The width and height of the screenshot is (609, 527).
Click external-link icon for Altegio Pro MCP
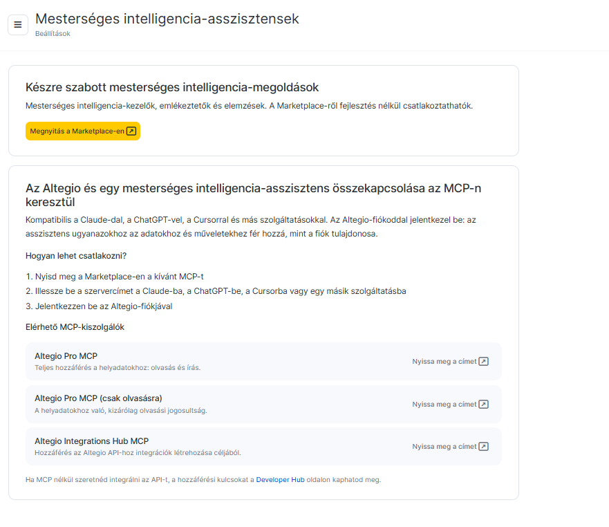pos(484,362)
